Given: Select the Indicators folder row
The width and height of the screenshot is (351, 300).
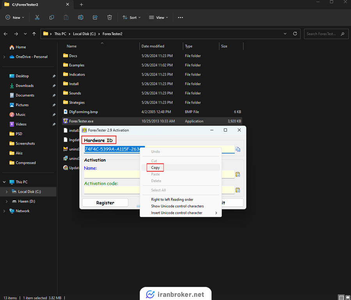Looking at the screenshot, I should pos(152,74).
